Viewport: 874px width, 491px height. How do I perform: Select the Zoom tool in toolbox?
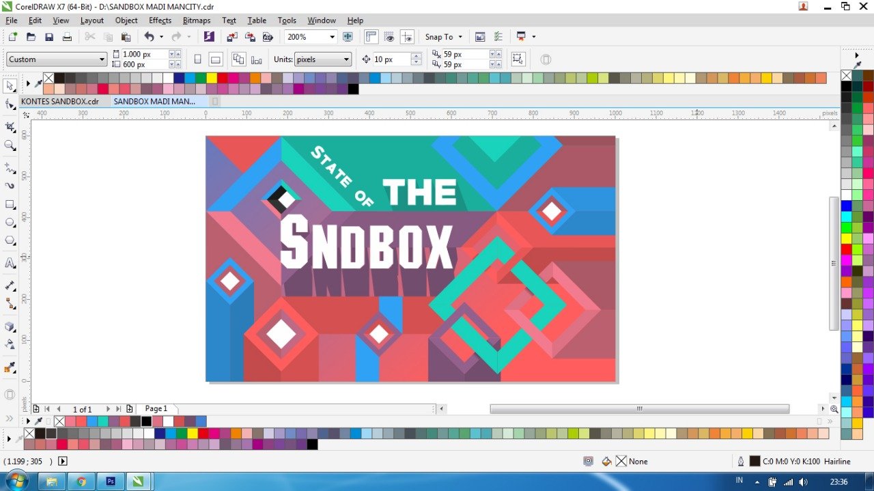tap(10, 145)
